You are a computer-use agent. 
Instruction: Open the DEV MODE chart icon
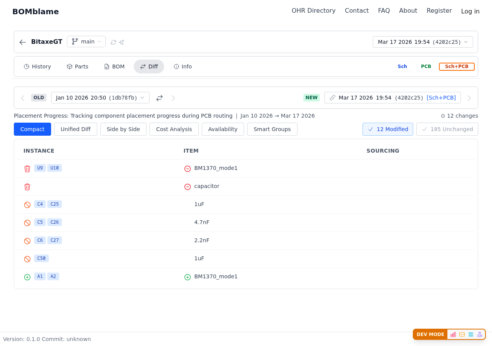pyautogui.click(x=453, y=334)
